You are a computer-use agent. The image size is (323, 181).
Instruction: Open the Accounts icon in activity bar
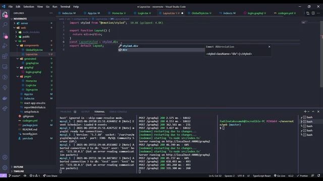point(5,157)
